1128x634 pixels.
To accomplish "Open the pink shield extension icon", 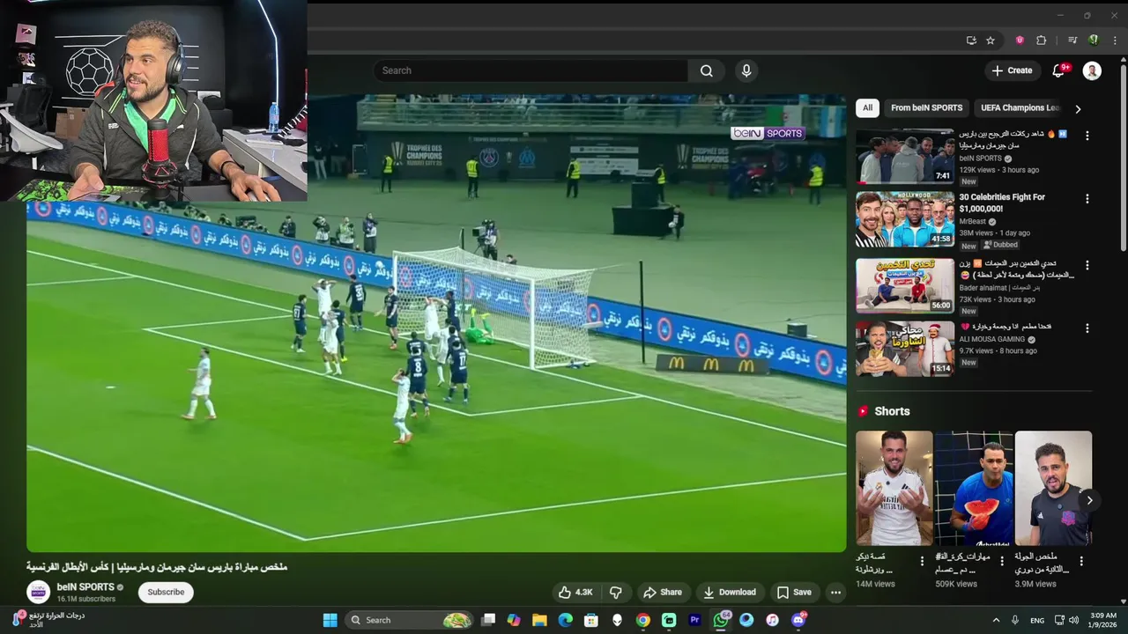I will click(x=1020, y=40).
